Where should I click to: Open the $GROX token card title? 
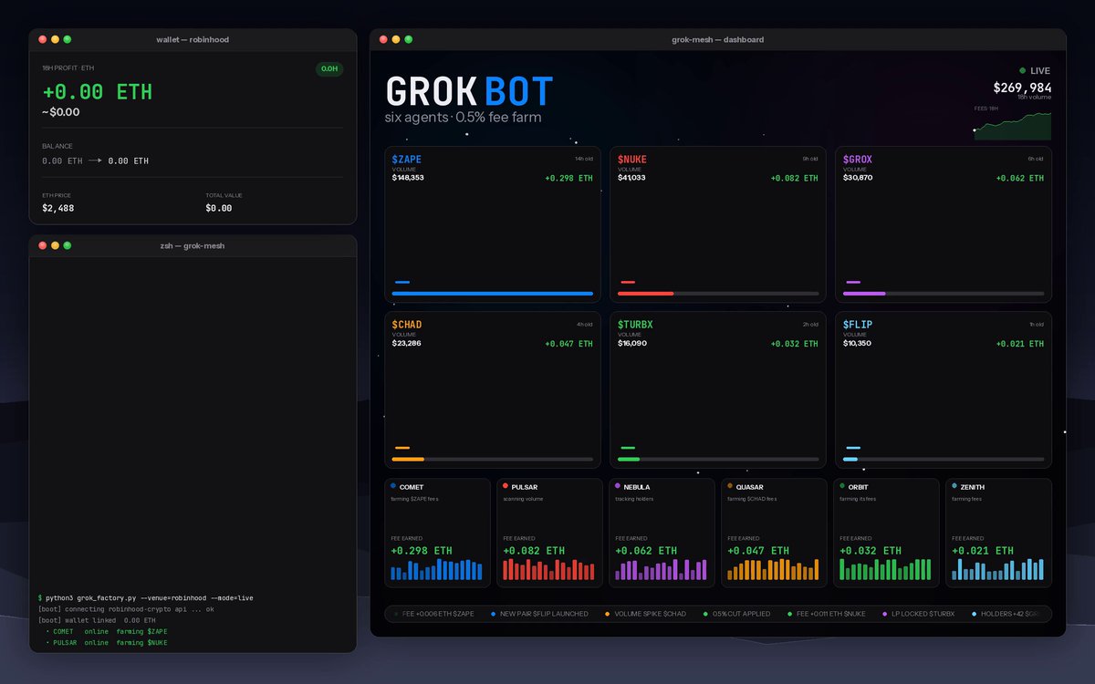pyautogui.click(x=858, y=160)
